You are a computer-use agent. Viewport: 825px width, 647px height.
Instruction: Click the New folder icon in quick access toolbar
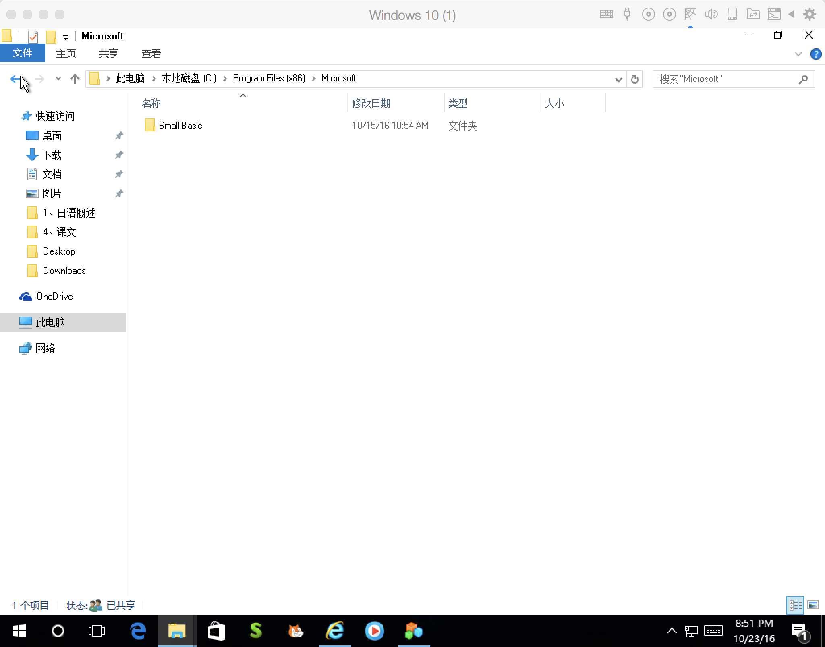(51, 37)
